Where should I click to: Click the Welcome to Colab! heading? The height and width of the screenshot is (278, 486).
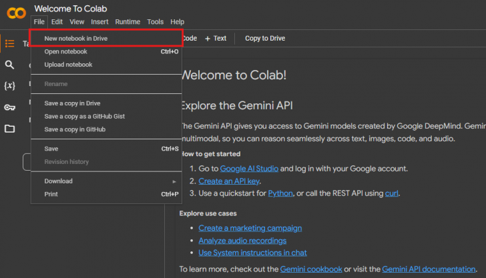(234, 75)
